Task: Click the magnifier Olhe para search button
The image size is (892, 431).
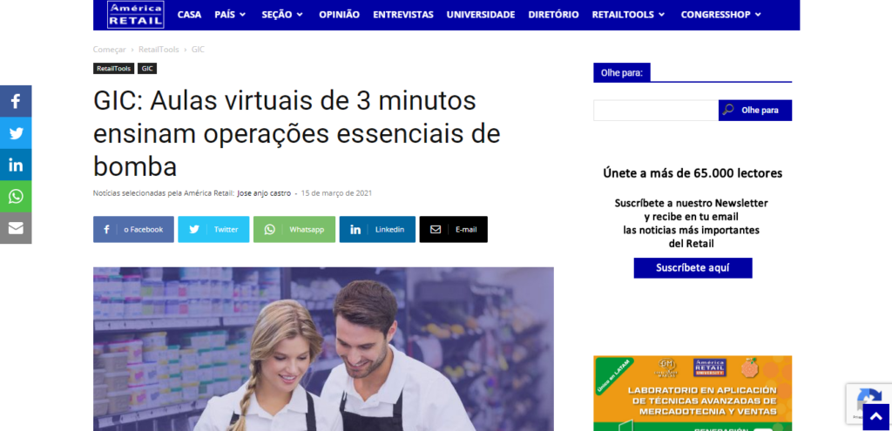Action: [x=755, y=111]
